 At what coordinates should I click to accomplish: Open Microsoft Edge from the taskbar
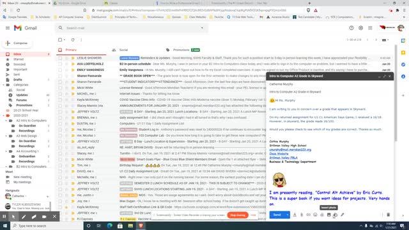click(x=109, y=226)
